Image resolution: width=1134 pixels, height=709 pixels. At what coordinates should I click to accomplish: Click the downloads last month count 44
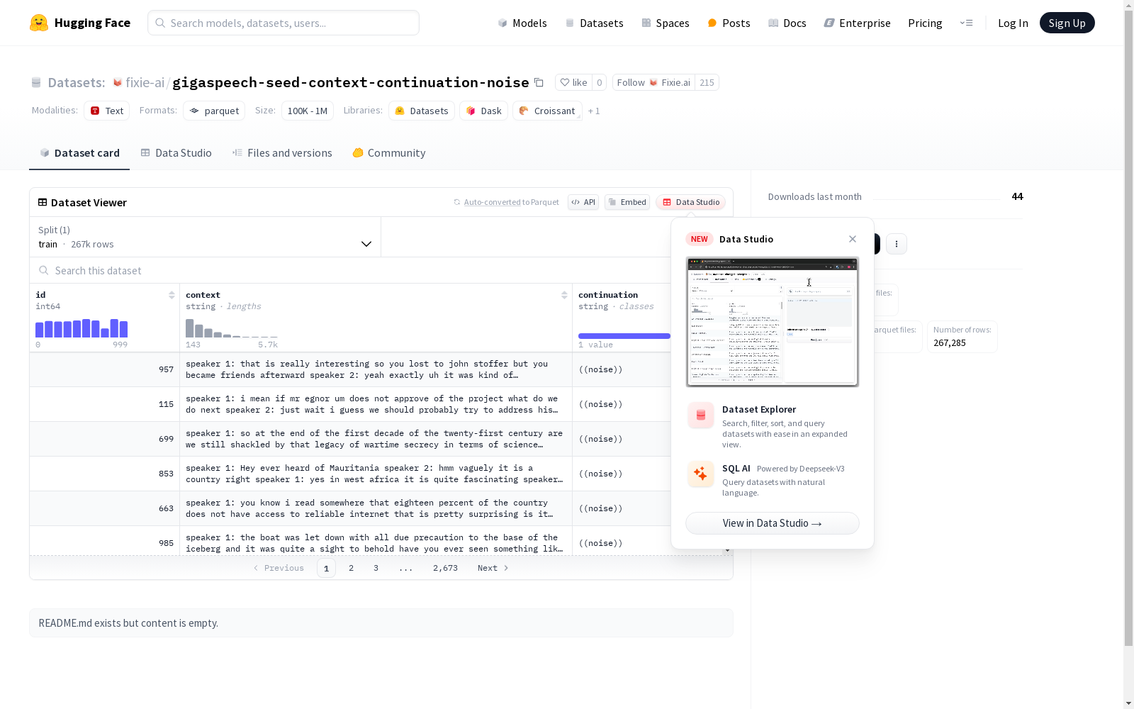point(1017,196)
